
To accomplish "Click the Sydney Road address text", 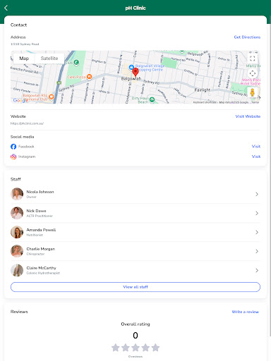I will 25,44.
